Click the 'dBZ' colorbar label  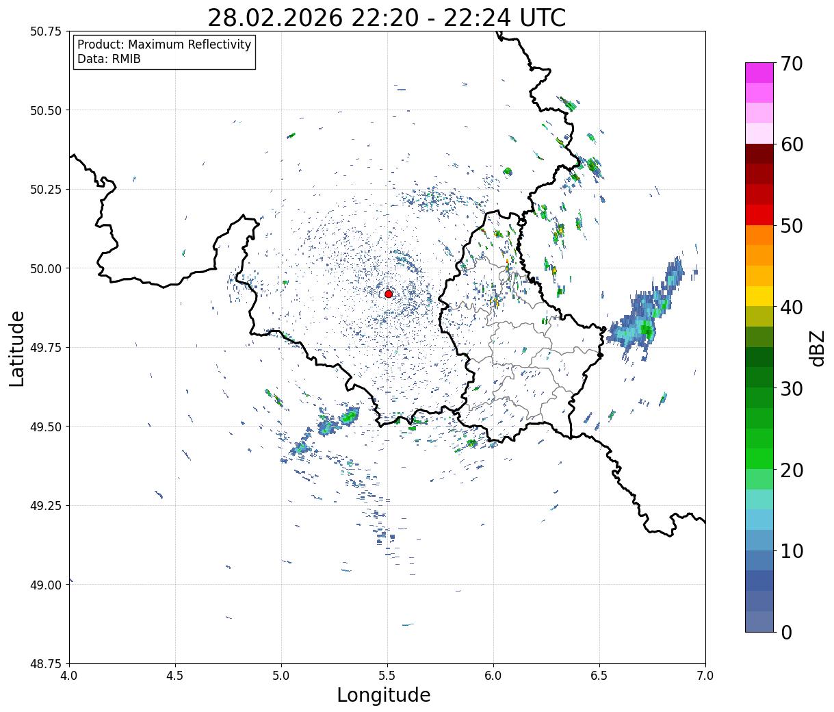(817, 348)
